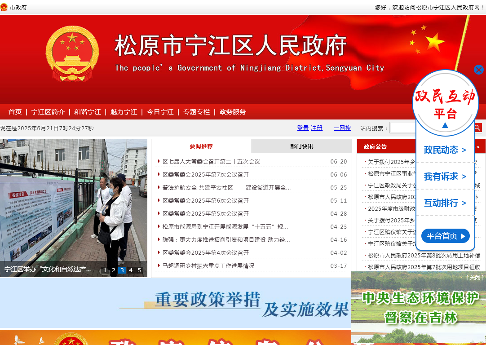Open the 首页 navigation item
The image size is (486, 345).
click(x=15, y=112)
